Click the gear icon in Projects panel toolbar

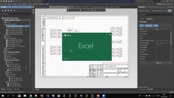[x=14, y=11]
